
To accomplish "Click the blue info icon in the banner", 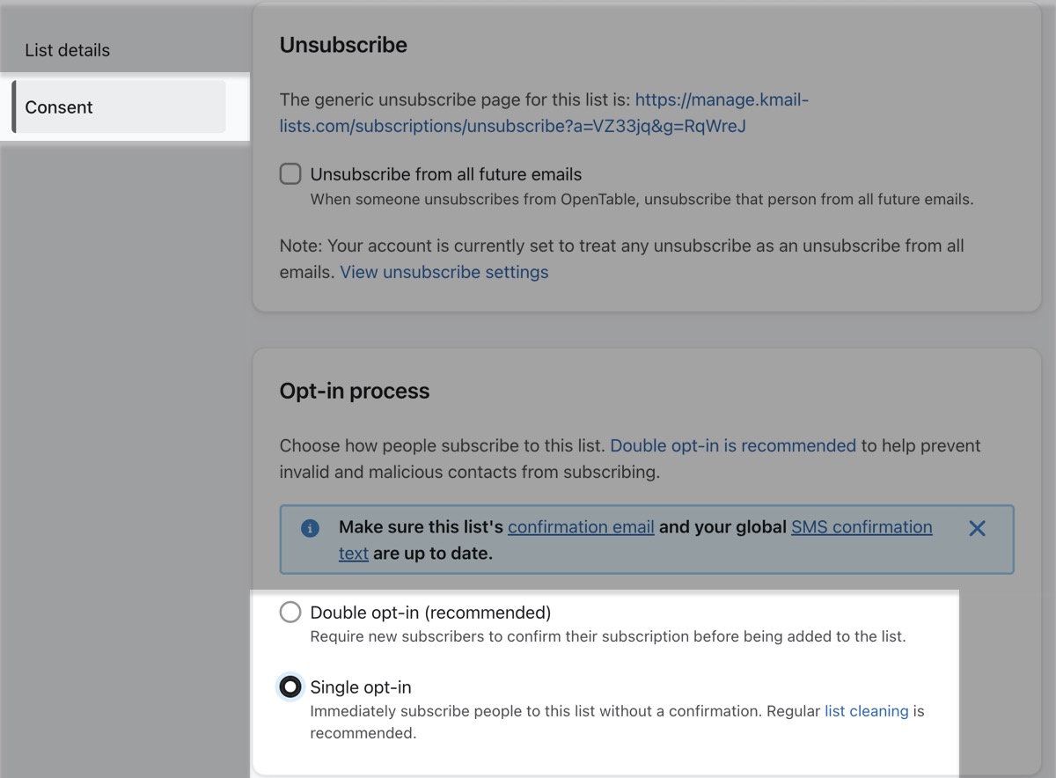I will pos(309,528).
